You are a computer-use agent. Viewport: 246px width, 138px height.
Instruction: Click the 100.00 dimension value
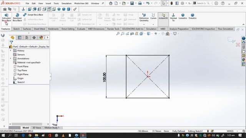[x=104, y=77]
